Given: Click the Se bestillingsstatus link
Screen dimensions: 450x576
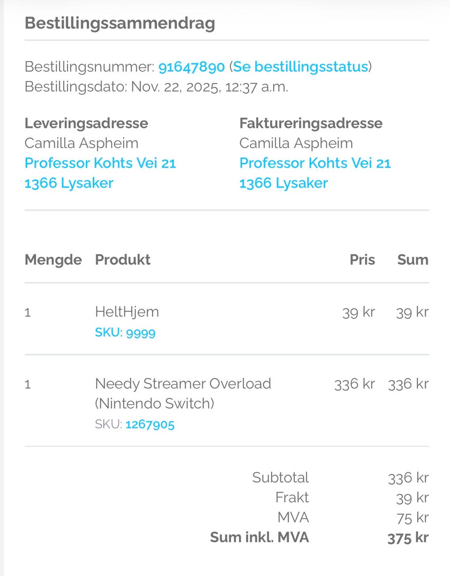Looking at the screenshot, I should pyautogui.click(x=300, y=67).
